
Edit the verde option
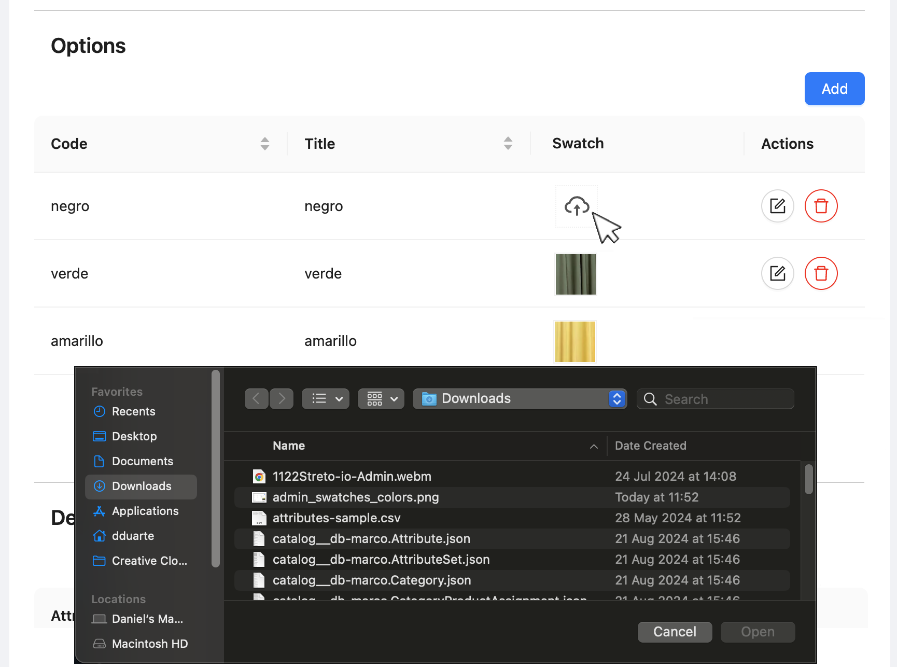(x=777, y=273)
